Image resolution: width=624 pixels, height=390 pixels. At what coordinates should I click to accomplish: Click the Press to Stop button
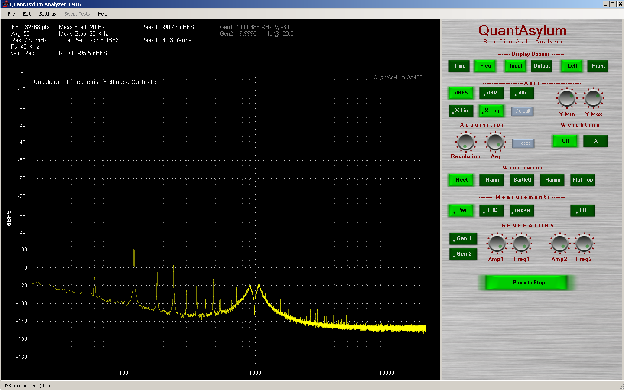tap(526, 283)
